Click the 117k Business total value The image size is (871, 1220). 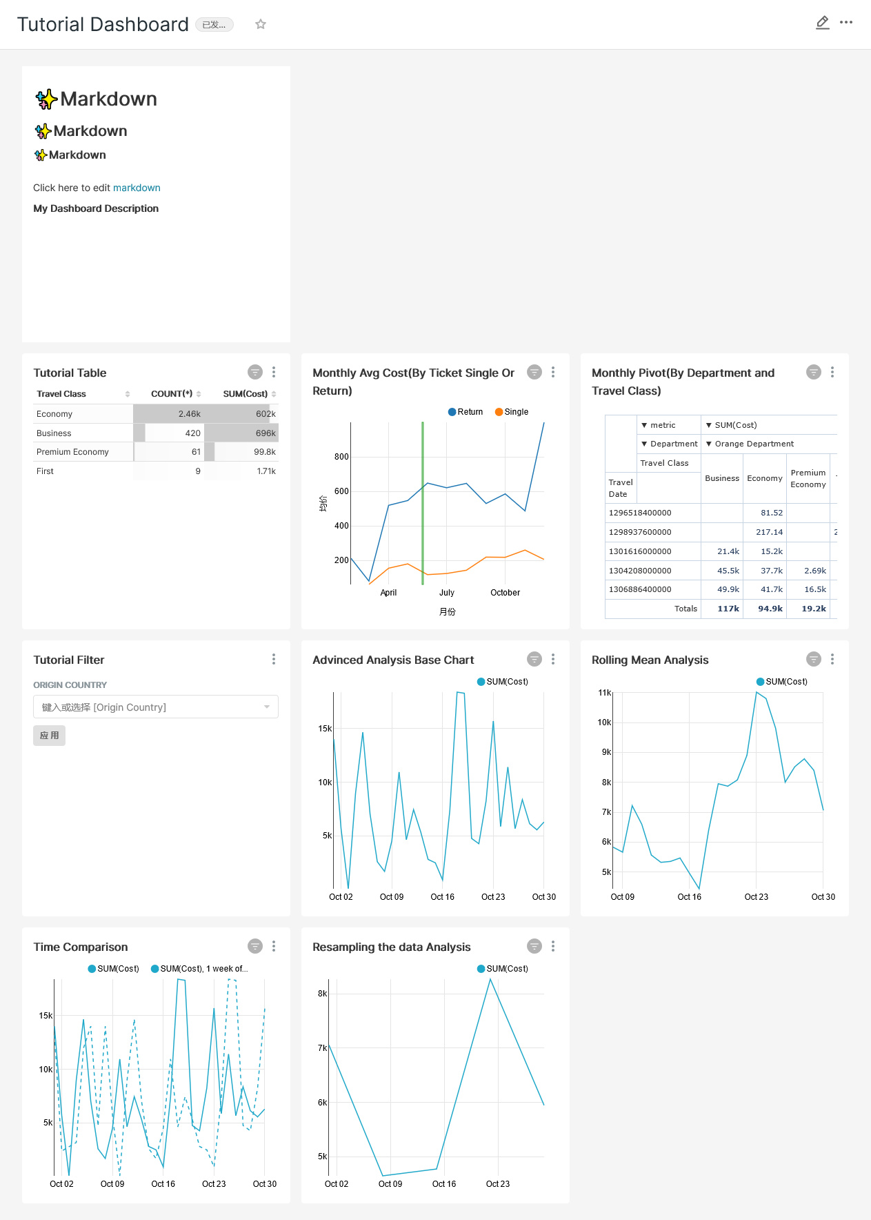tap(728, 609)
